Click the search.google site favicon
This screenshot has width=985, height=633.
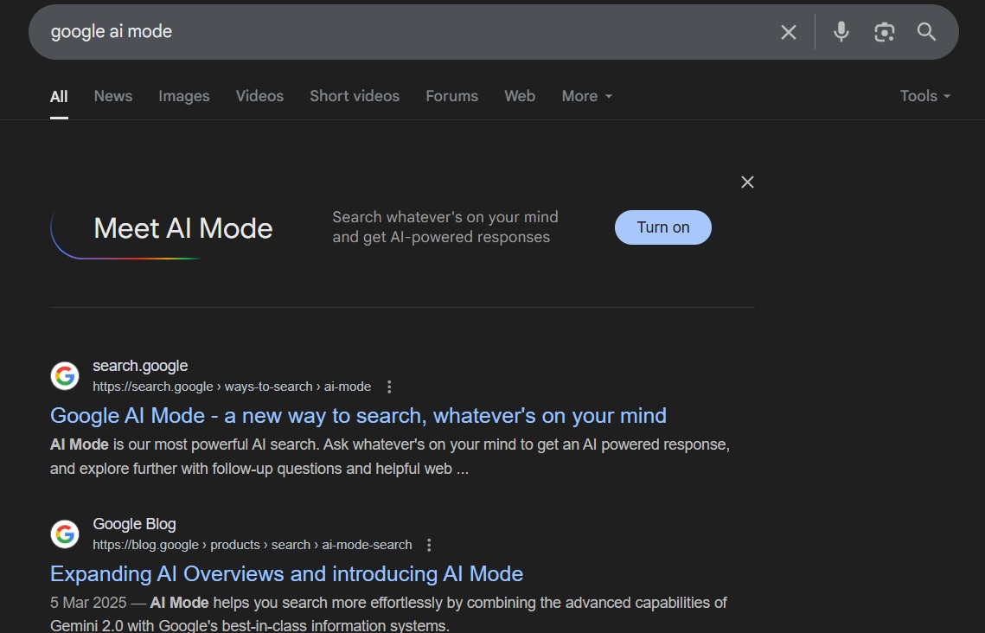(65, 376)
